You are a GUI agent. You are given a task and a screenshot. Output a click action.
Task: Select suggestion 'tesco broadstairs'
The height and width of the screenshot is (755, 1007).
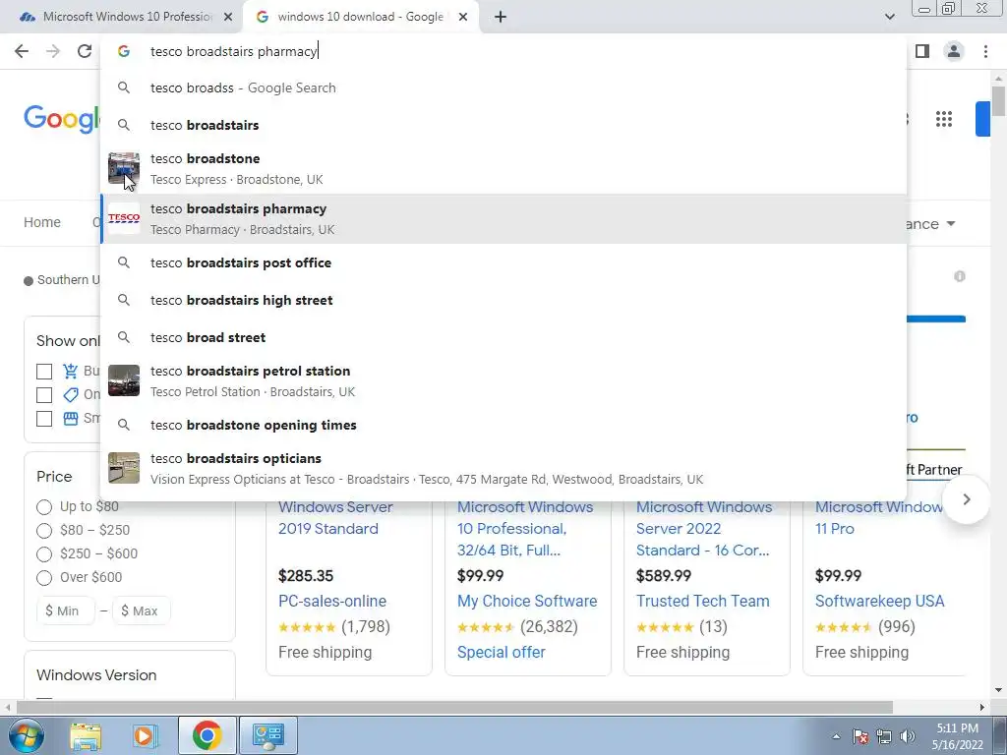pyautogui.click(x=503, y=125)
